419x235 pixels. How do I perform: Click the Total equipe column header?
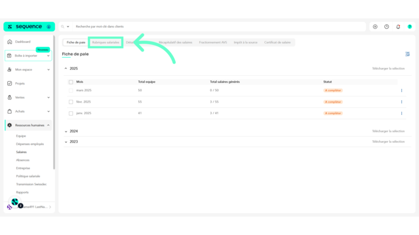pyautogui.click(x=146, y=82)
